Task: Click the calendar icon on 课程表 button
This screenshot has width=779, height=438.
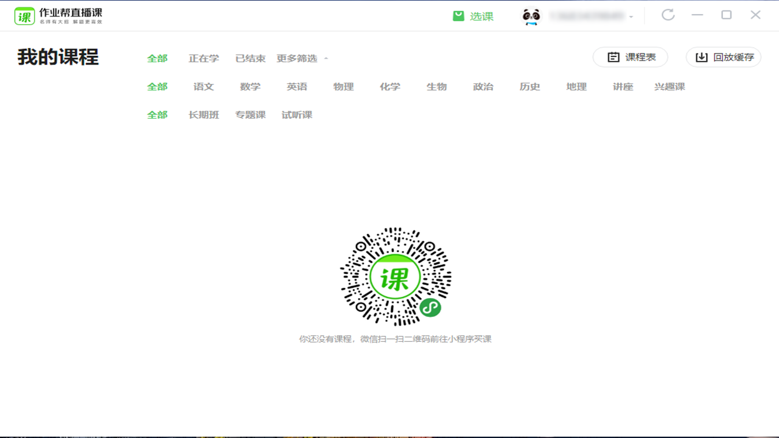Action: coord(614,57)
